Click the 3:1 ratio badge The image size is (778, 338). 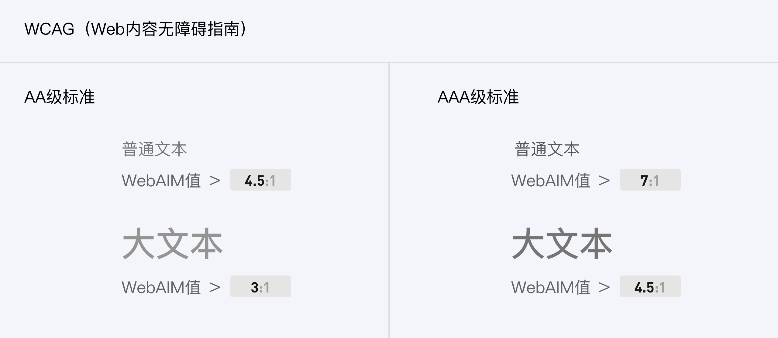(x=261, y=286)
